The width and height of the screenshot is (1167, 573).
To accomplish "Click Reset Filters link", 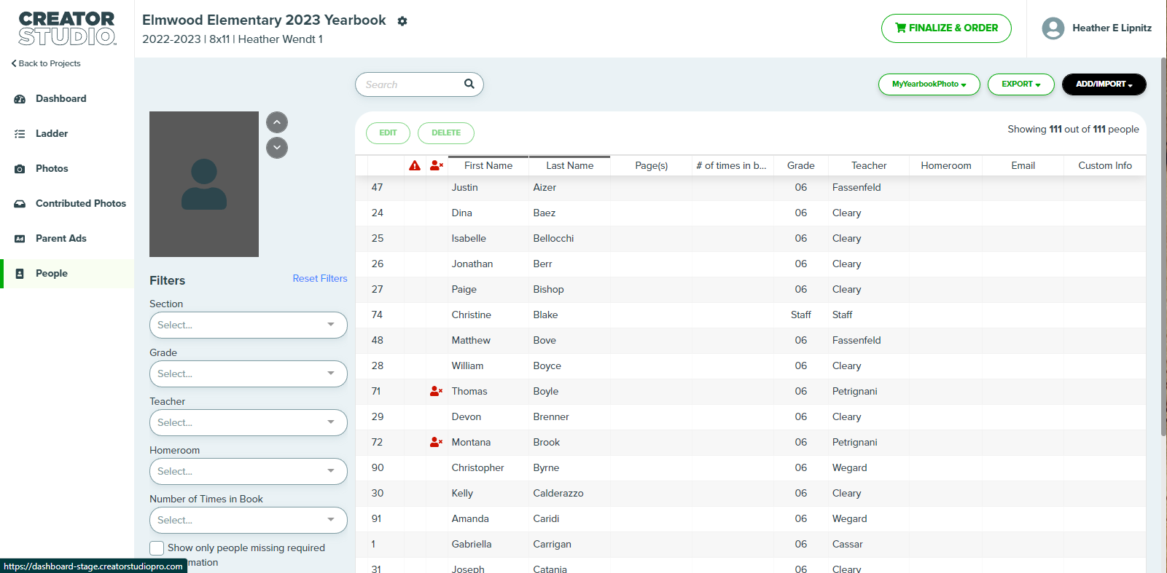I will (320, 279).
